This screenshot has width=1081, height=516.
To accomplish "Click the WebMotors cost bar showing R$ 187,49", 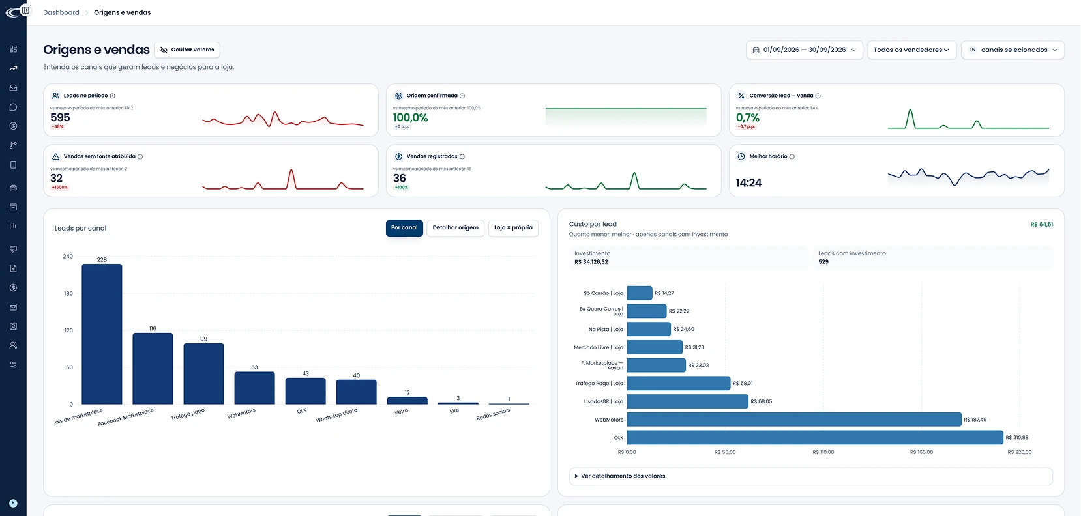I will pyautogui.click(x=794, y=420).
